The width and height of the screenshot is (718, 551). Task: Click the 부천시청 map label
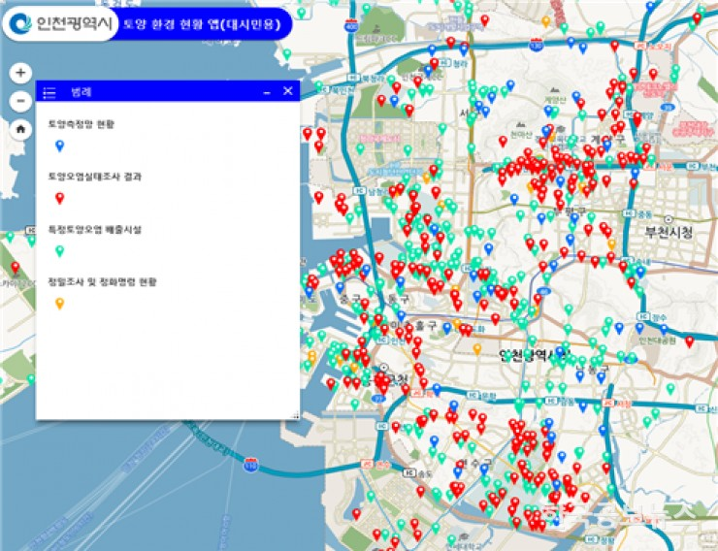669,233
